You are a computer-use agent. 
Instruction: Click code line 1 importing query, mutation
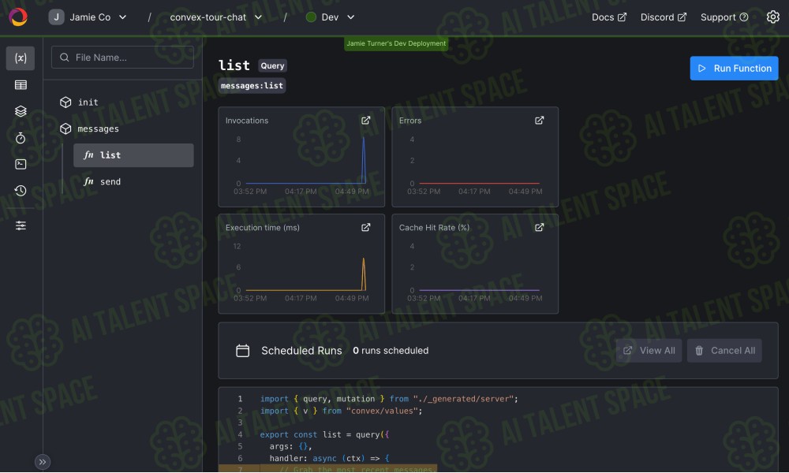pyautogui.click(x=389, y=399)
